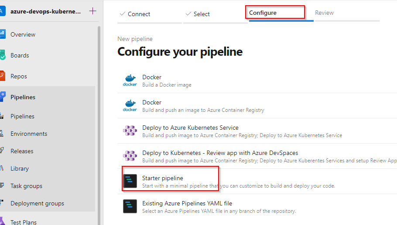Screen dimensions: 397x225
Task: Click the Overview sidebar icon
Action: [x=2, y=34]
